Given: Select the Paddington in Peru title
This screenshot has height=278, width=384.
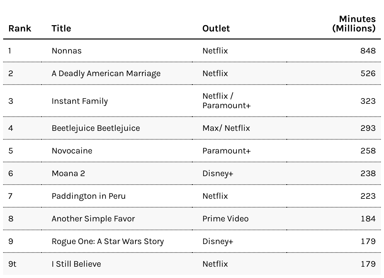Looking at the screenshot, I should (88, 196).
